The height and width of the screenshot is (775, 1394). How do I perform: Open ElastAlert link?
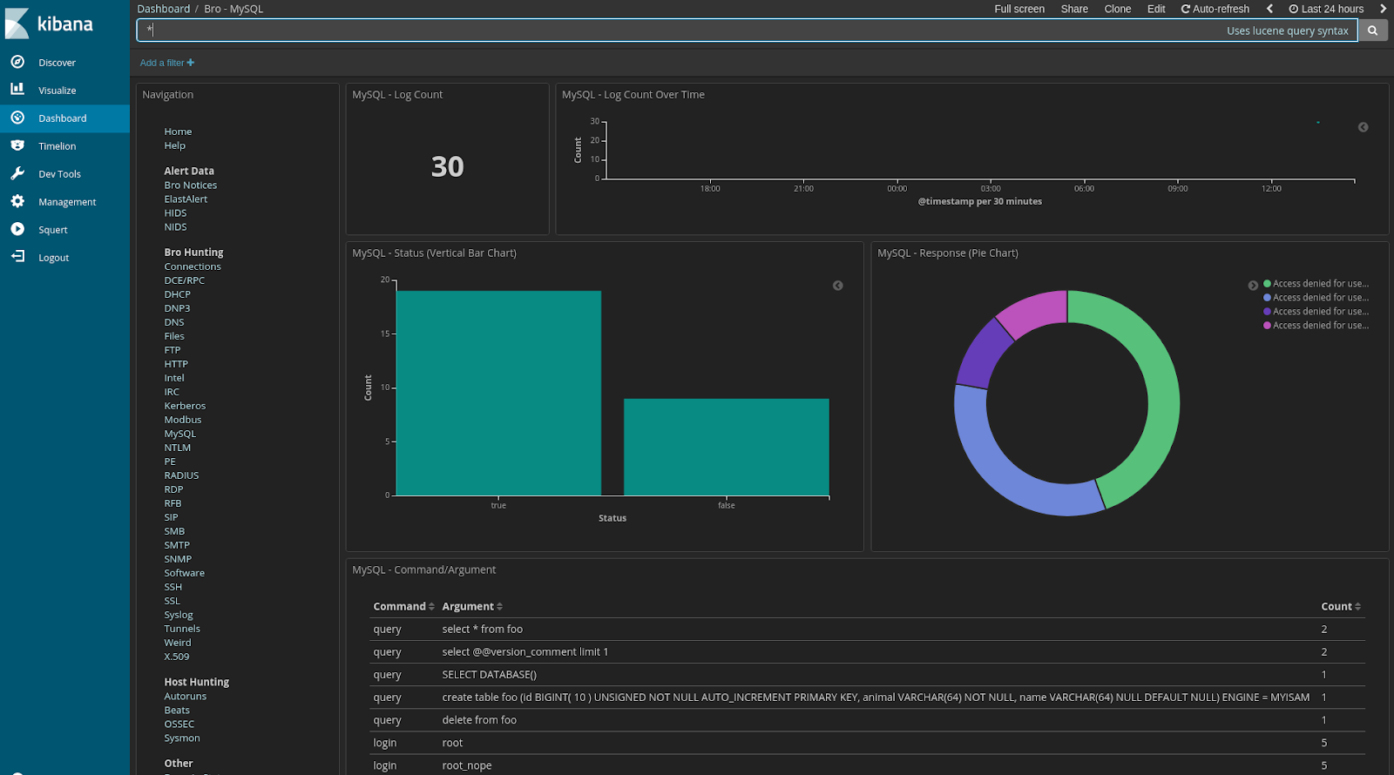click(x=186, y=199)
